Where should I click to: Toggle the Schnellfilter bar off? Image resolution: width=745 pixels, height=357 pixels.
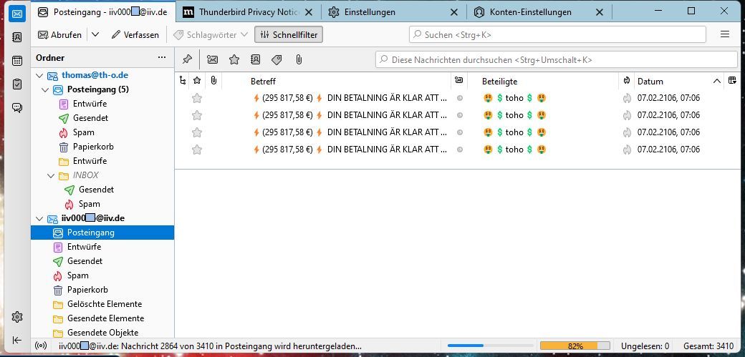click(x=287, y=34)
